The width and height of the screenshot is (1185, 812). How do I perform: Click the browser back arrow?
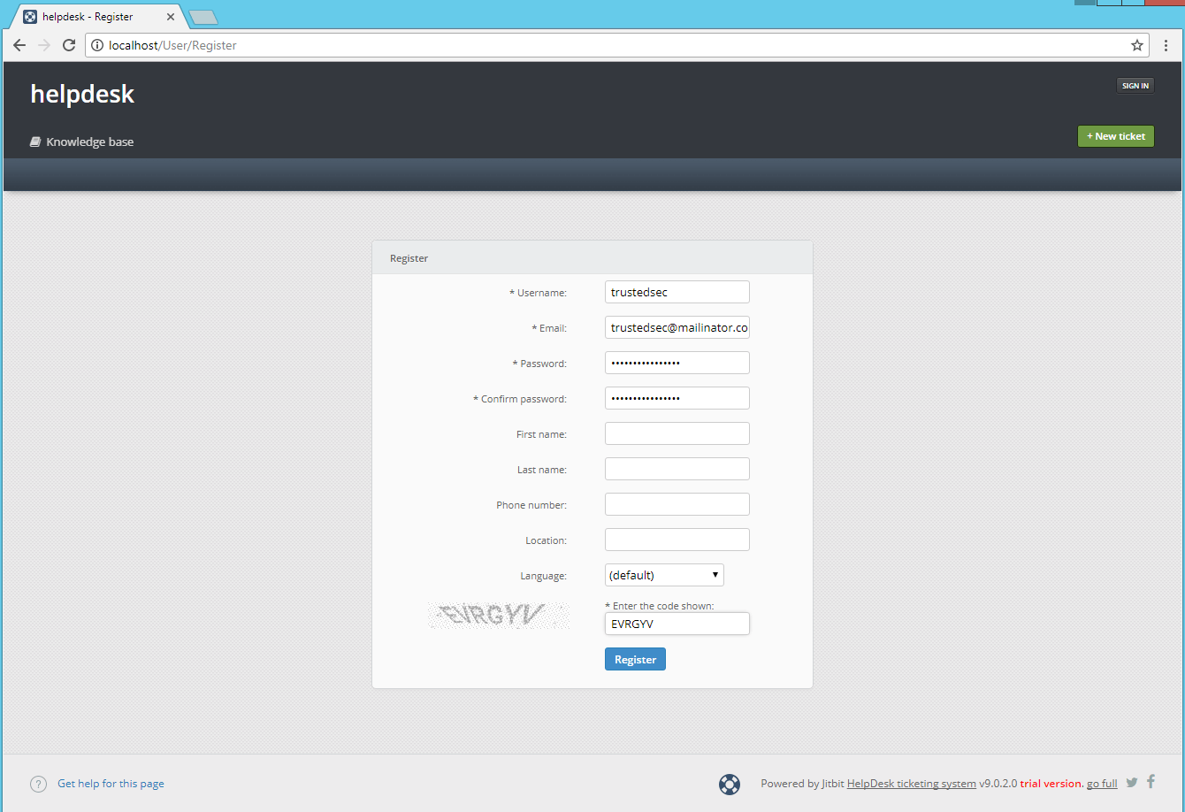coord(19,44)
